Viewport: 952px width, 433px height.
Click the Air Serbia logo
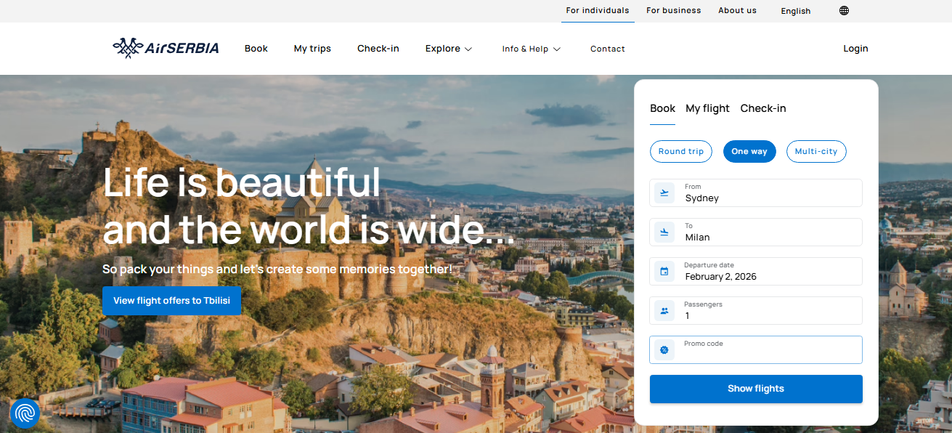[165, 48]
